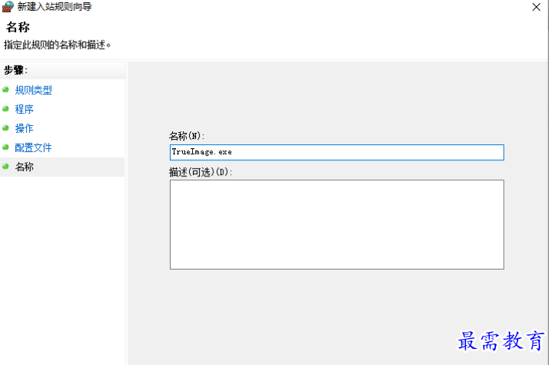
Task: Open the 程序 step link
Action: coord(24,109)
